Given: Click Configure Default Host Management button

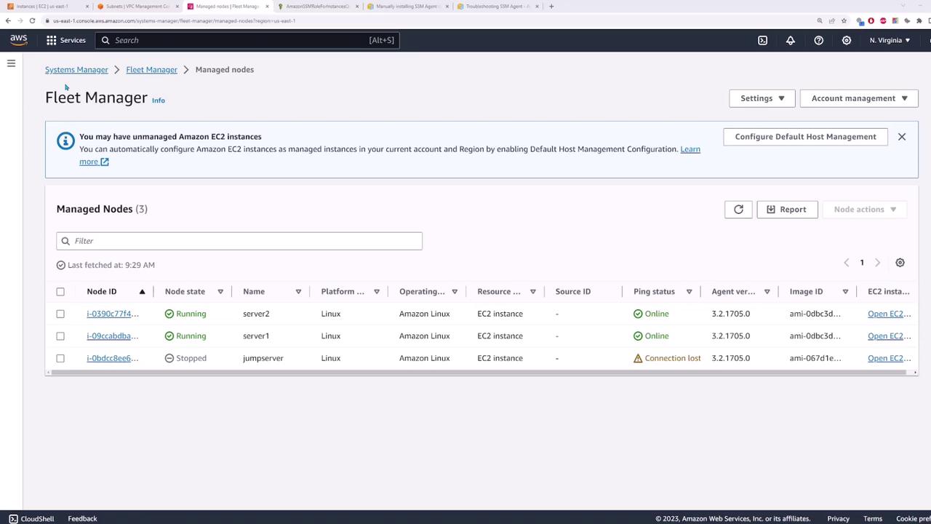Looking at the screenshot, I should [x=805, y=137].
